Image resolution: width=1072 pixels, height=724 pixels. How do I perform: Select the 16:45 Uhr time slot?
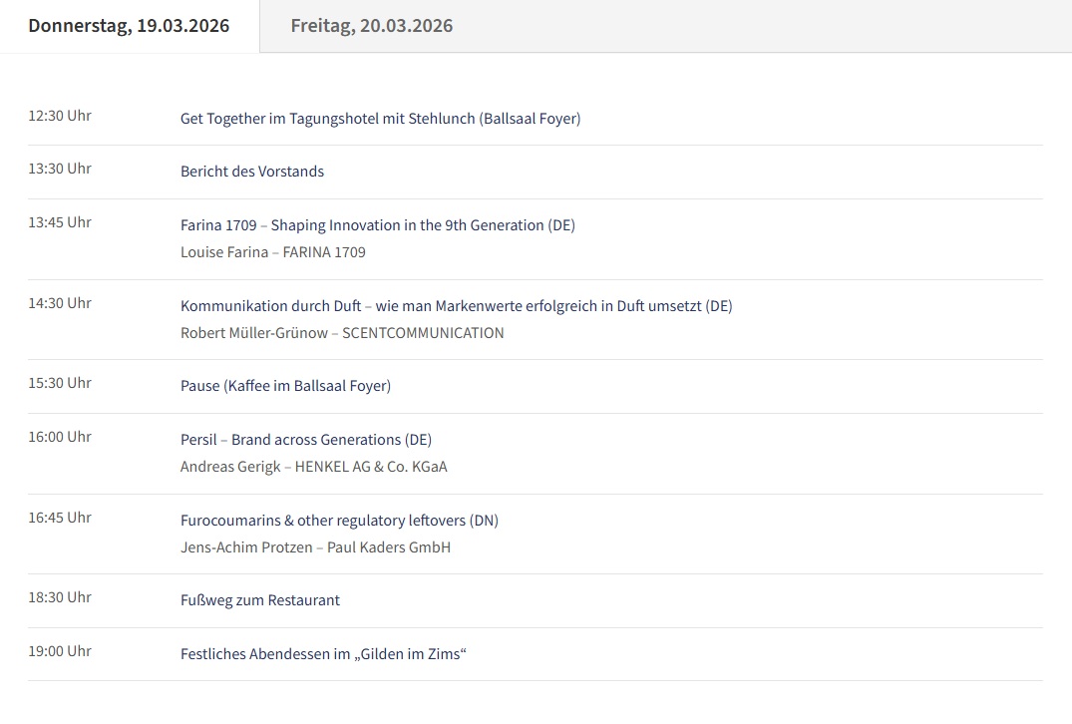(60, 518)
